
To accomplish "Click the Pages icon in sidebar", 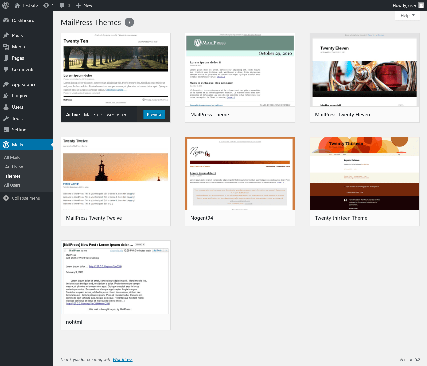I will coord(6,58).
